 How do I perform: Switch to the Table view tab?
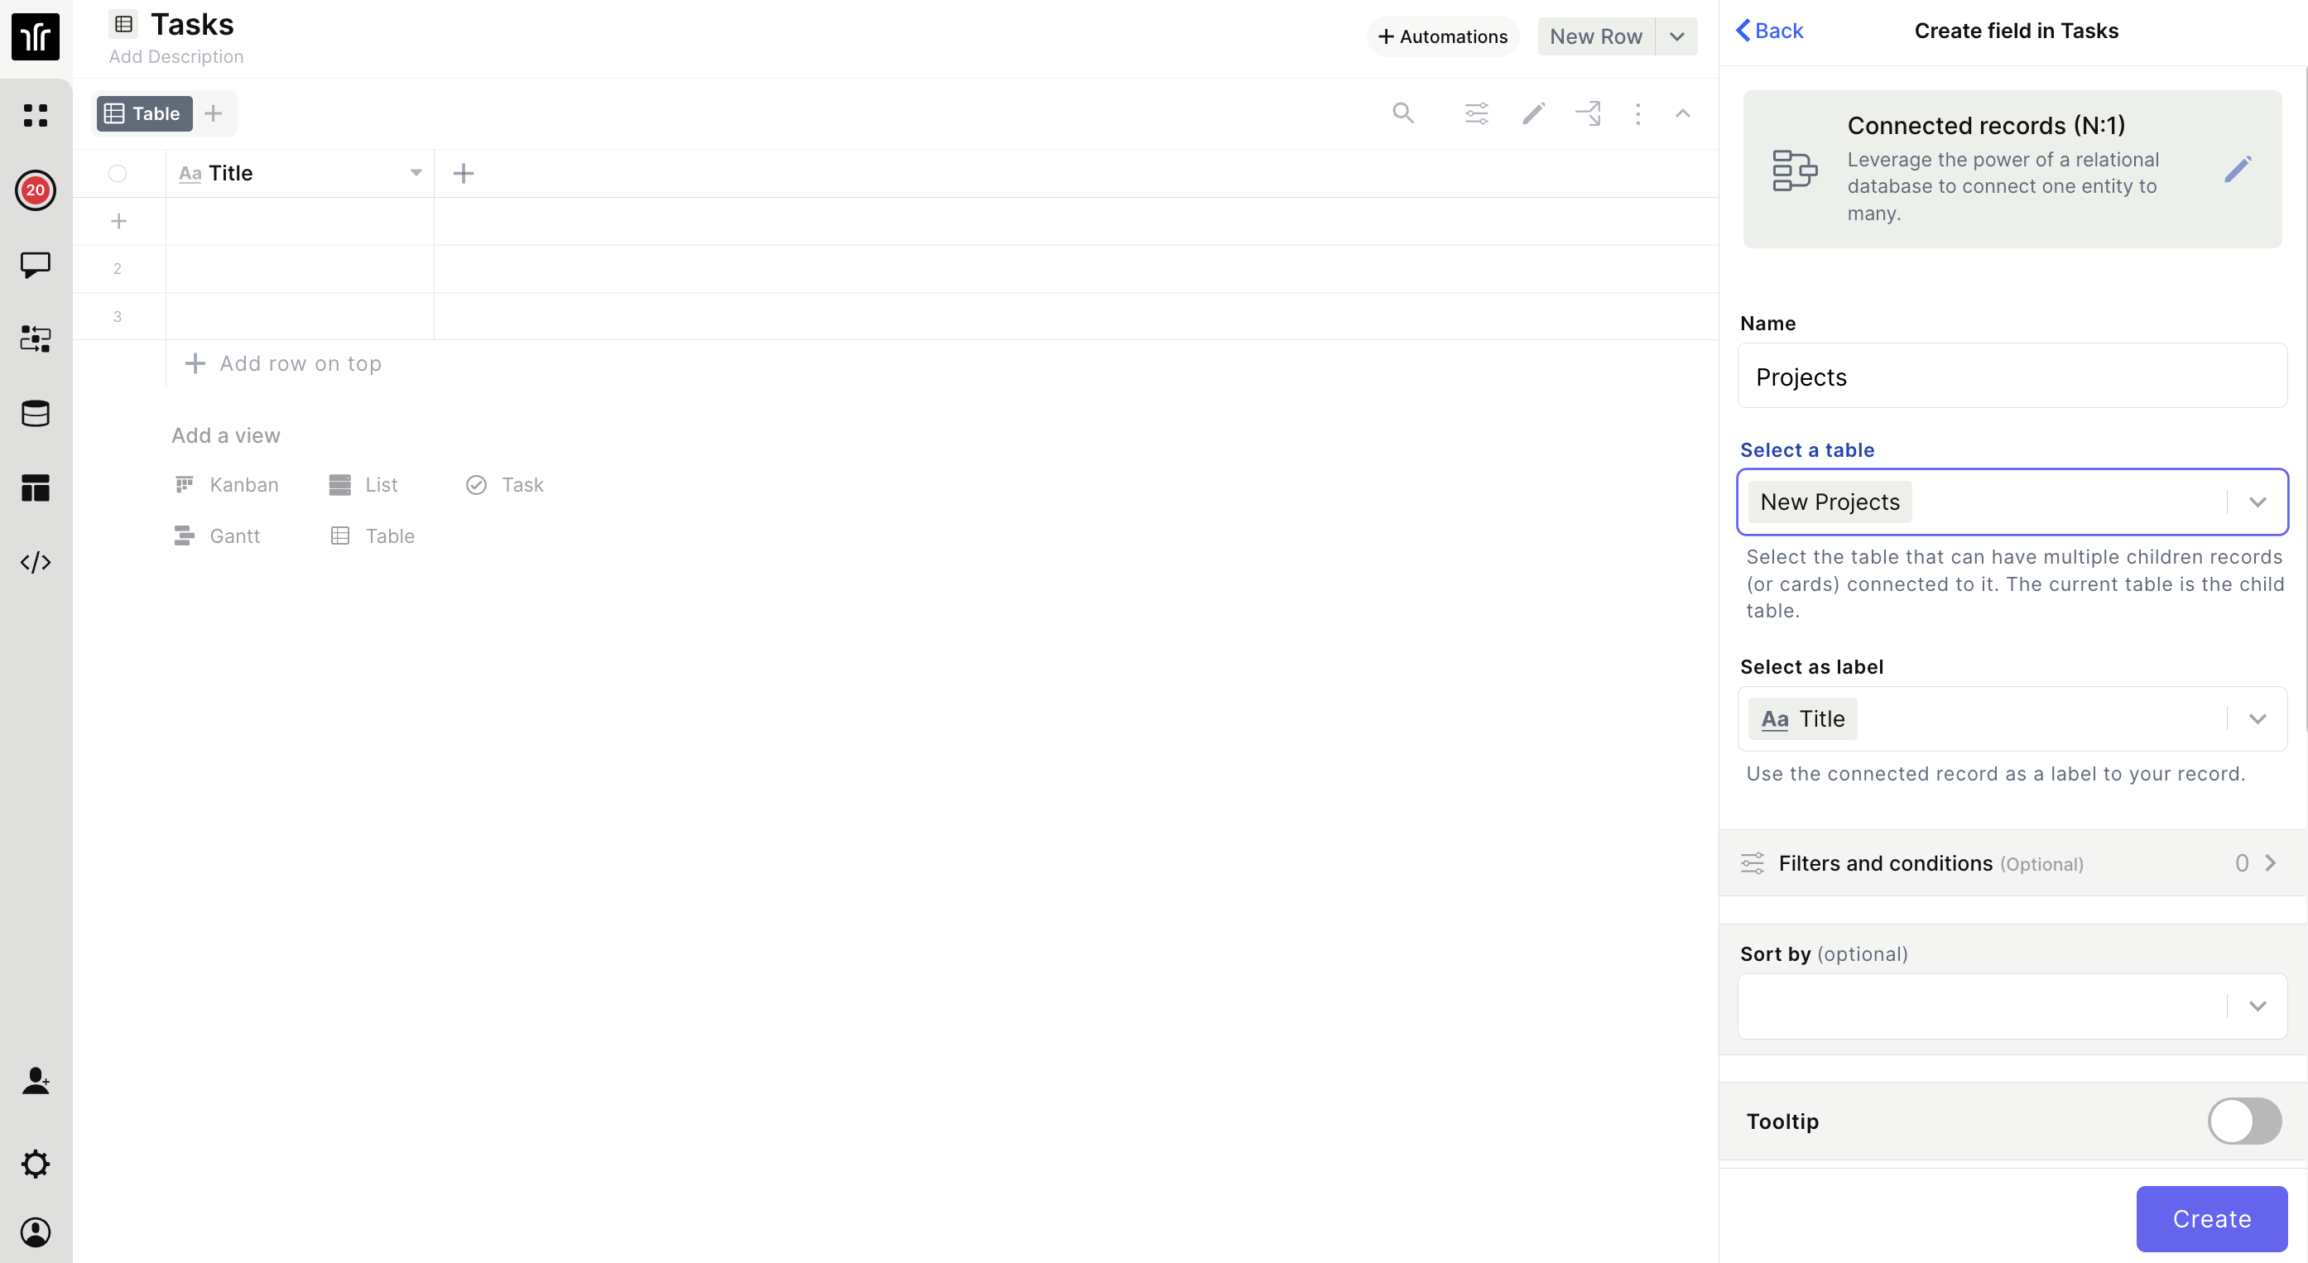143,113
